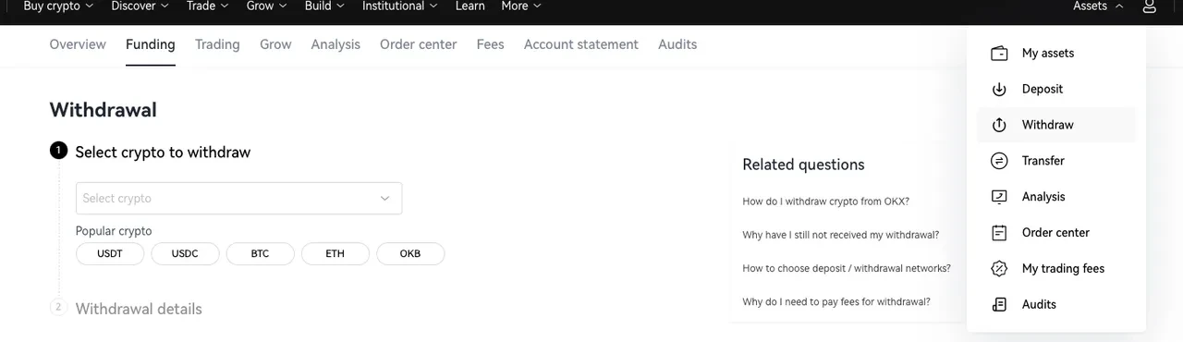The width and height of the screenshot is (1183, 342).
Task: Click the Audits document icon
Action: click(999, 304)
